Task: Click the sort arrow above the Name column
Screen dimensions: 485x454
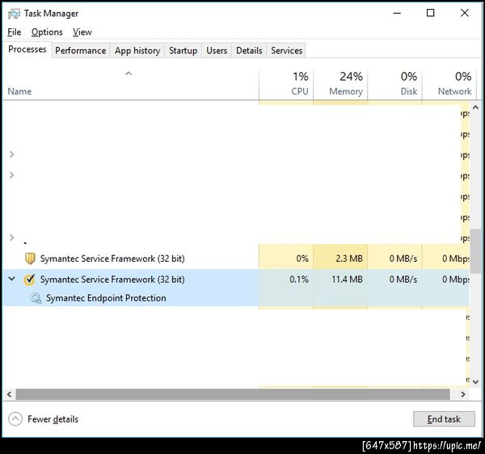Action: (129, 74)
